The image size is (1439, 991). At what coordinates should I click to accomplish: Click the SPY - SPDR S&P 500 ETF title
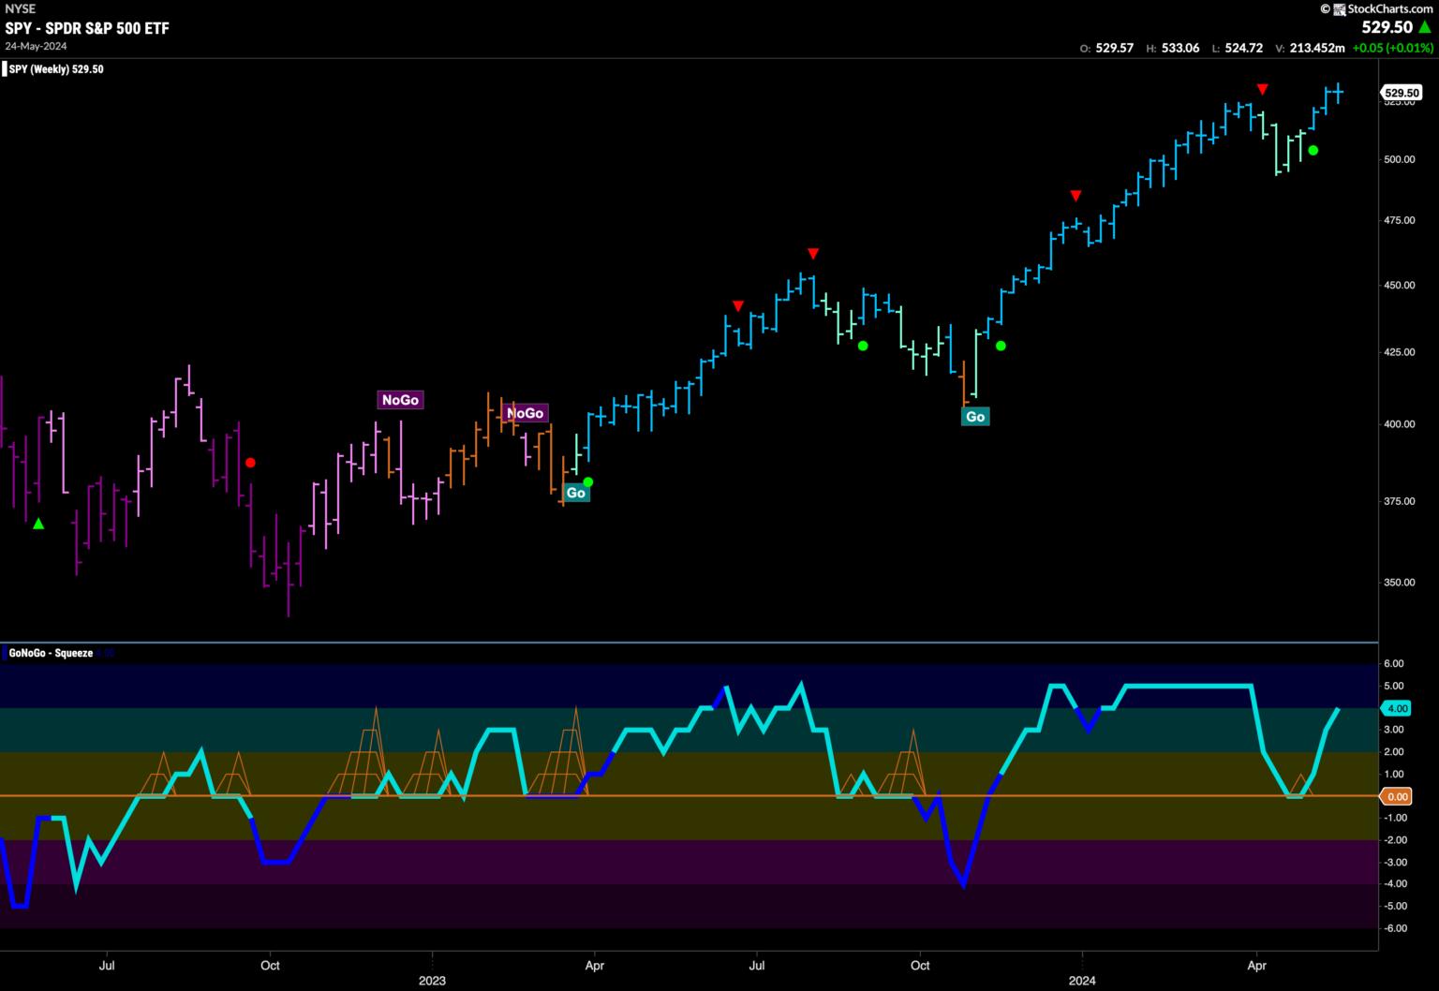87,28
